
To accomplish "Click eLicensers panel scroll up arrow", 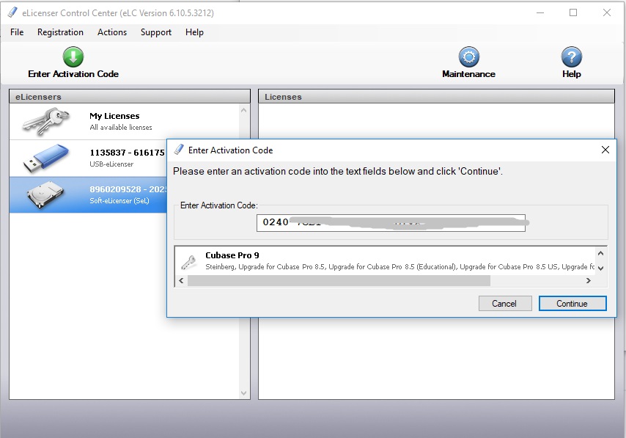I will coord(243,110).
